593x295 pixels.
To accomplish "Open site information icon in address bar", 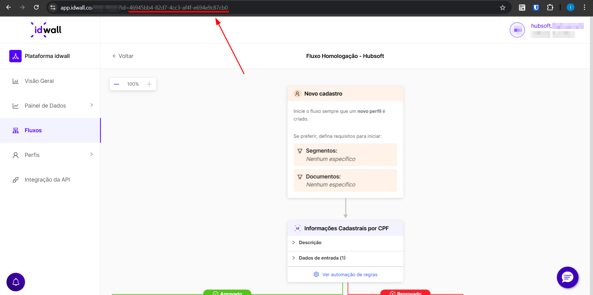I will (x=53, y=7).
